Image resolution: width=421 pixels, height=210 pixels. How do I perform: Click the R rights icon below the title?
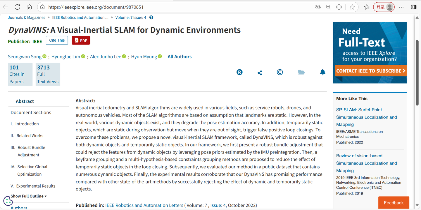coord(239,72)
